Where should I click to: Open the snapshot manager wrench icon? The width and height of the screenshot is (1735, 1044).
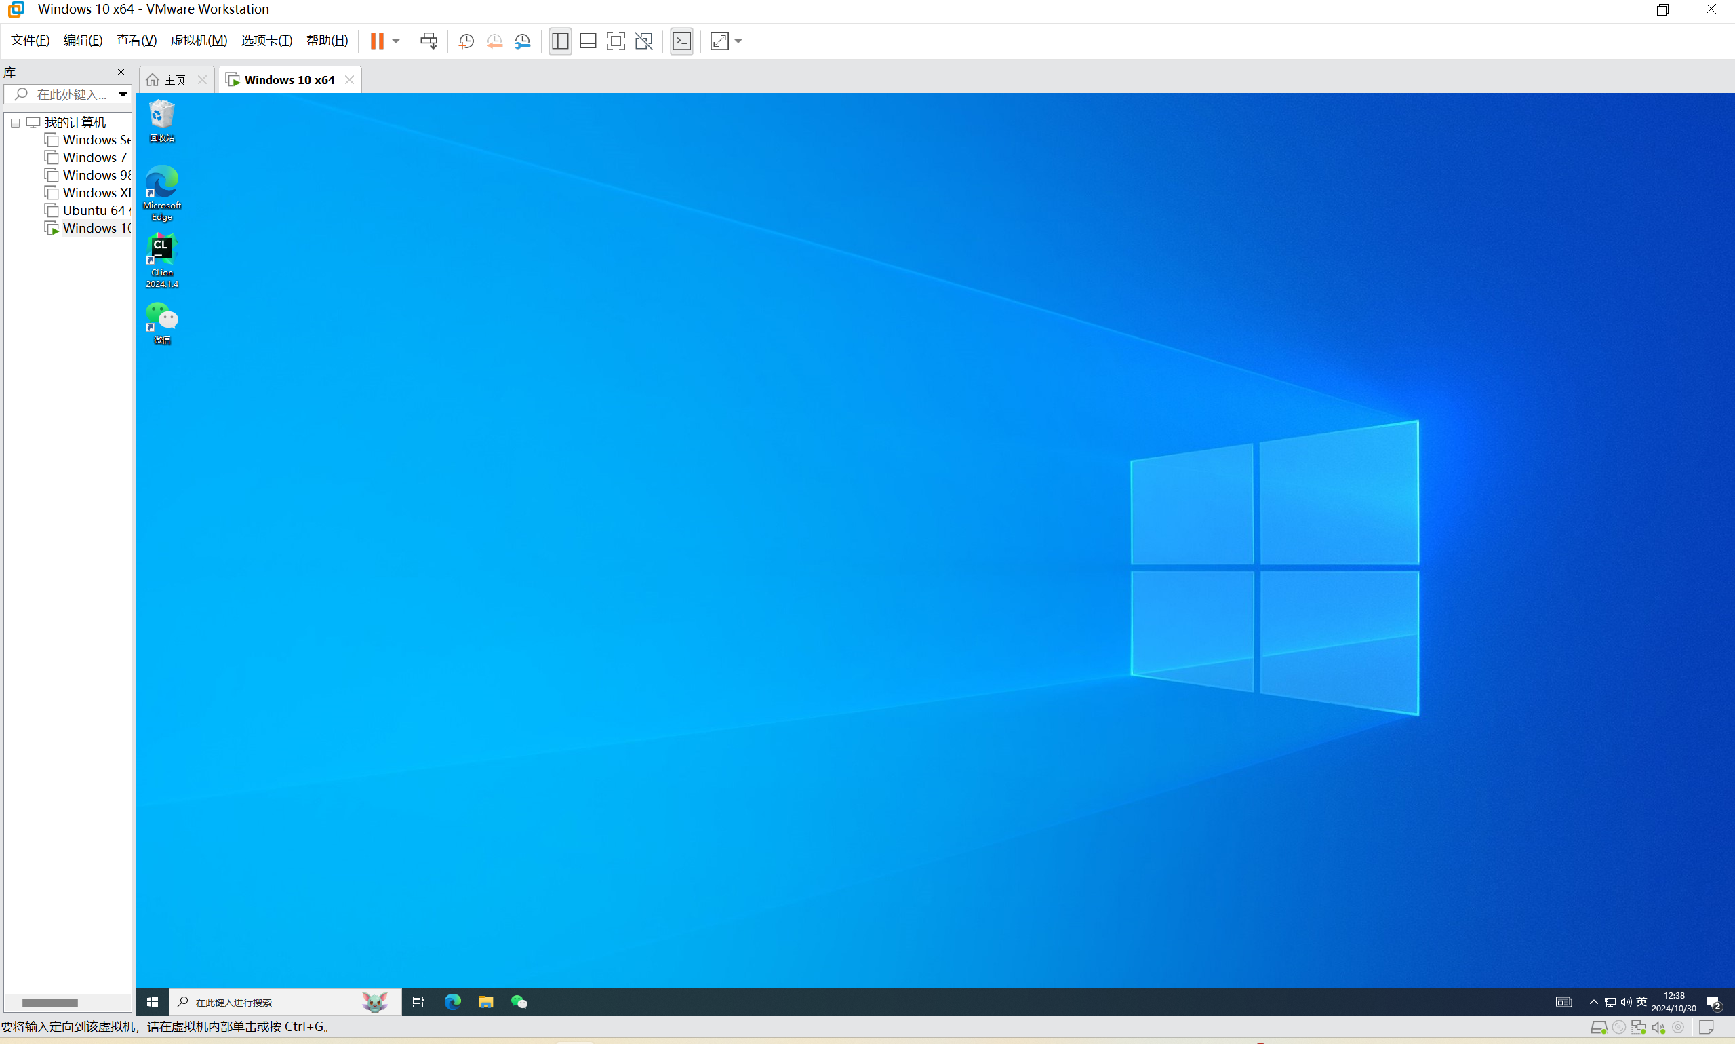click(x=522, y=41)
